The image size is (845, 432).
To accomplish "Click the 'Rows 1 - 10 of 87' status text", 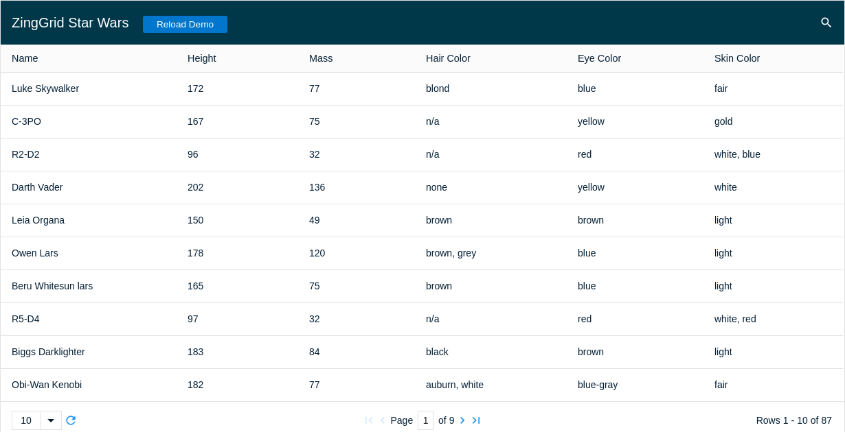I will click(794, 420).
